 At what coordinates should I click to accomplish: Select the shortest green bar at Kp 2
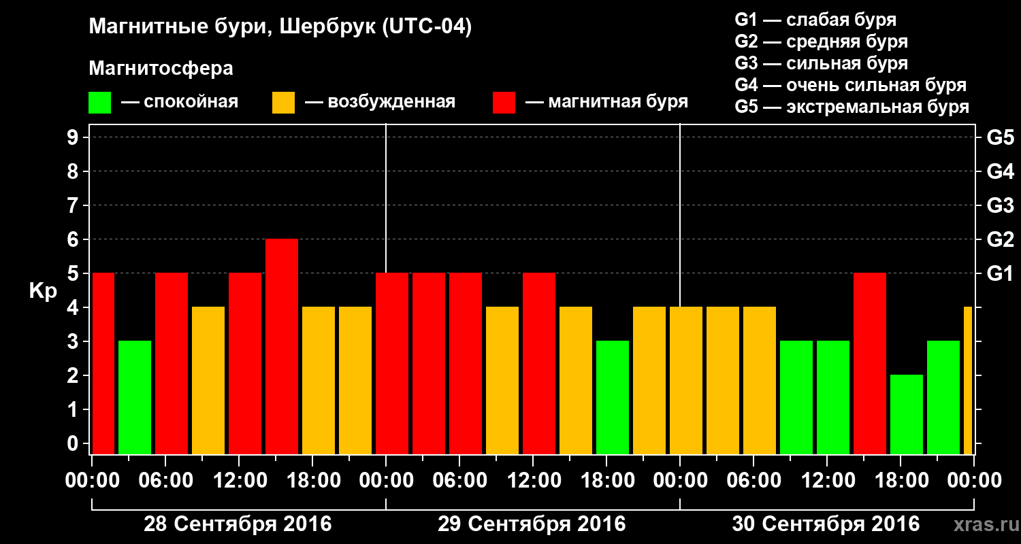pyautogui.click(x=907, y=415)
